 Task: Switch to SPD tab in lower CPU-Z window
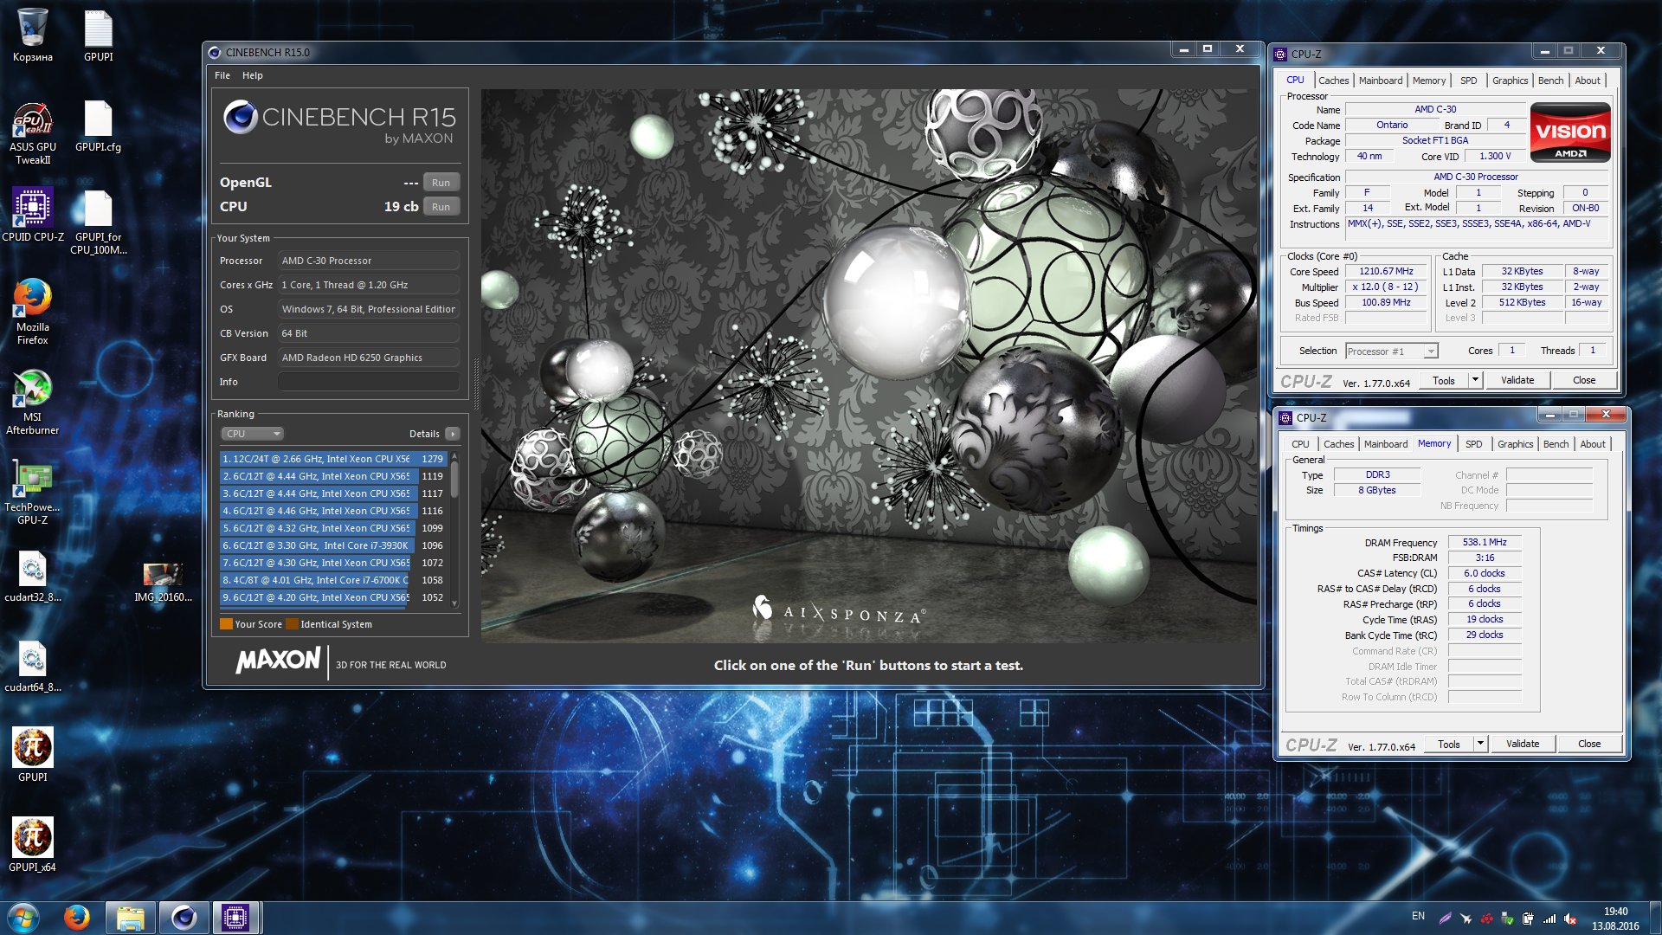(1474, 444)
